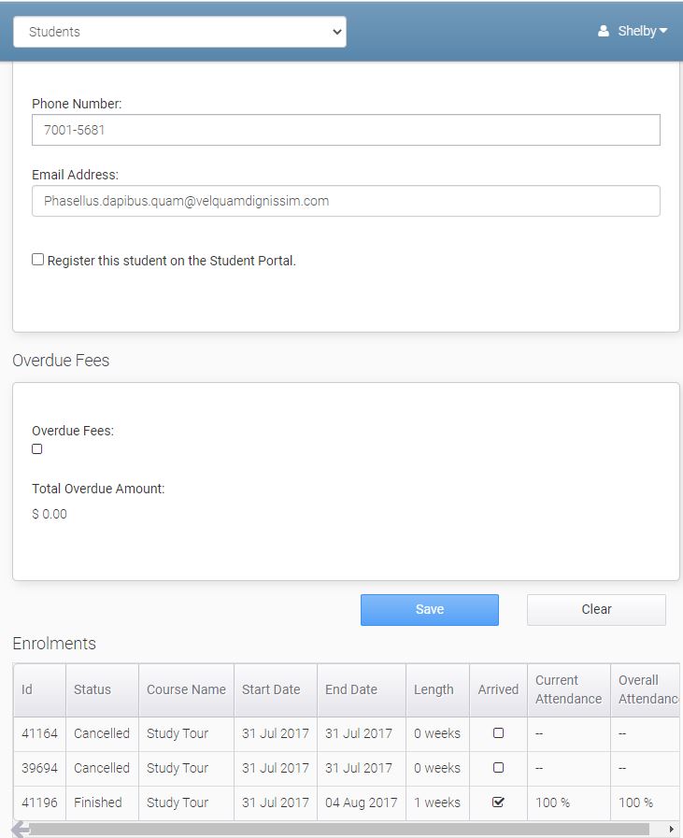
Task: Focus the Phone Number input field
Action: point(346,130)
